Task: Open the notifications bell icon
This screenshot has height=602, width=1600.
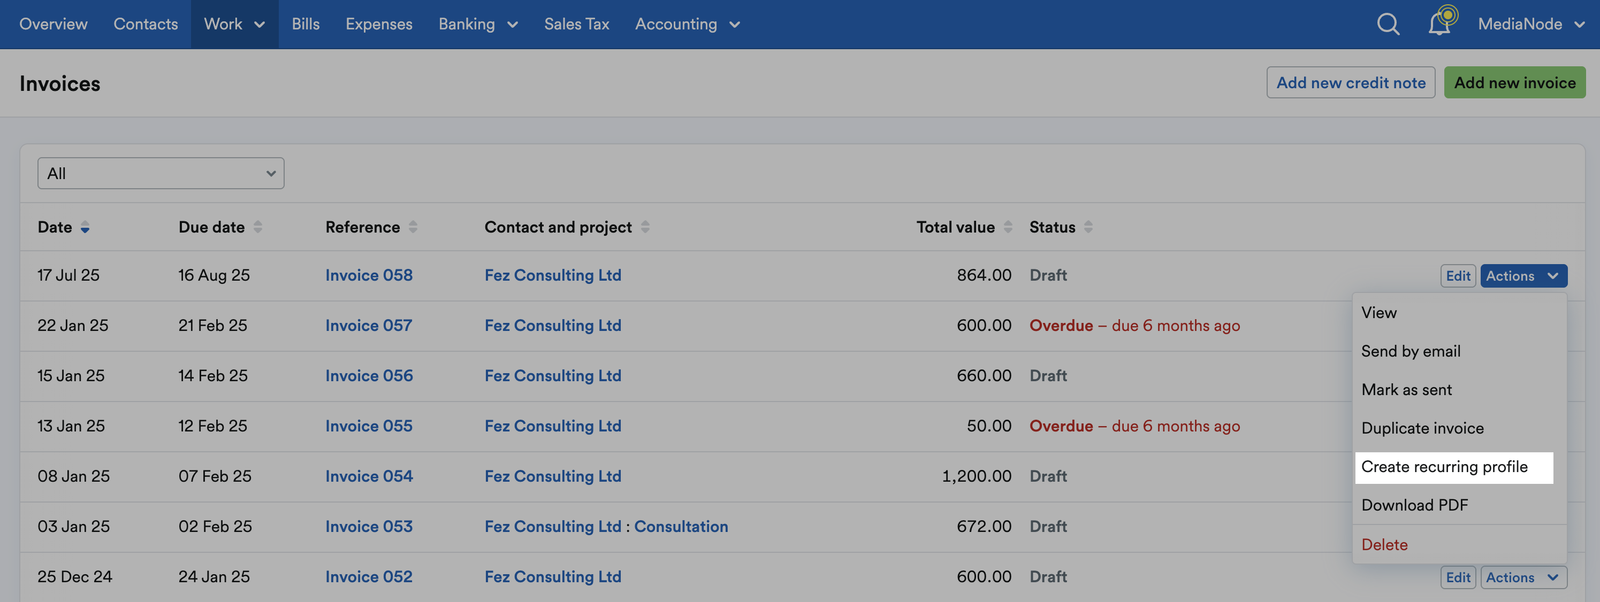Action: point(1441,24)
